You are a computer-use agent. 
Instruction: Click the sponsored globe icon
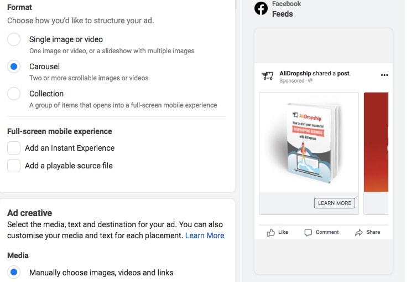[x=310, y=81]
